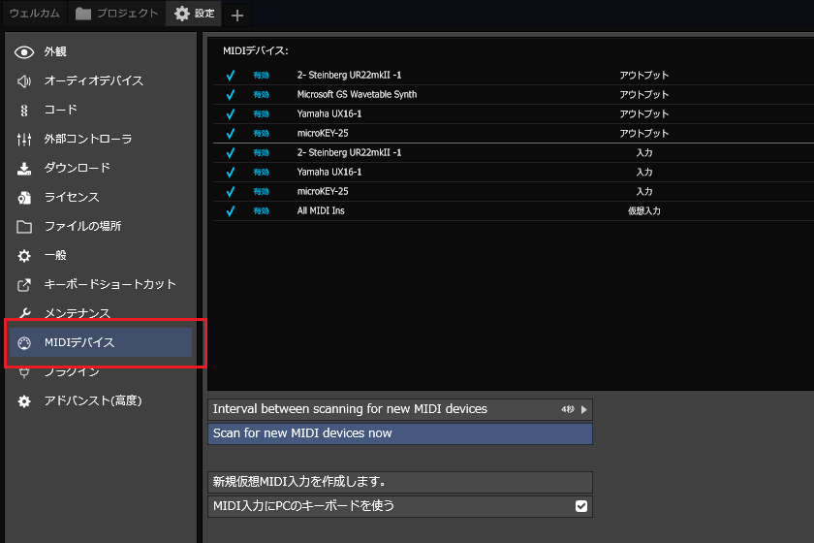Disable the All MIDI Ins virtual input checkmark

click(231, 210)
